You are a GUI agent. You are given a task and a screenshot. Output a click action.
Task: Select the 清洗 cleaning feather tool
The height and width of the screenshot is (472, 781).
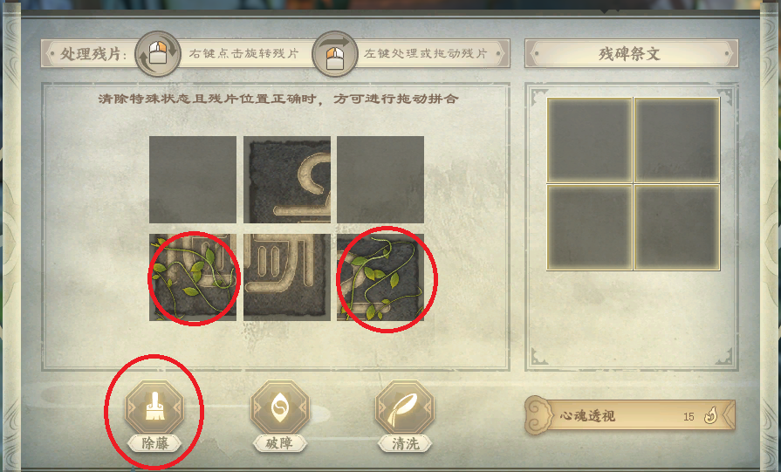[405, 407]
